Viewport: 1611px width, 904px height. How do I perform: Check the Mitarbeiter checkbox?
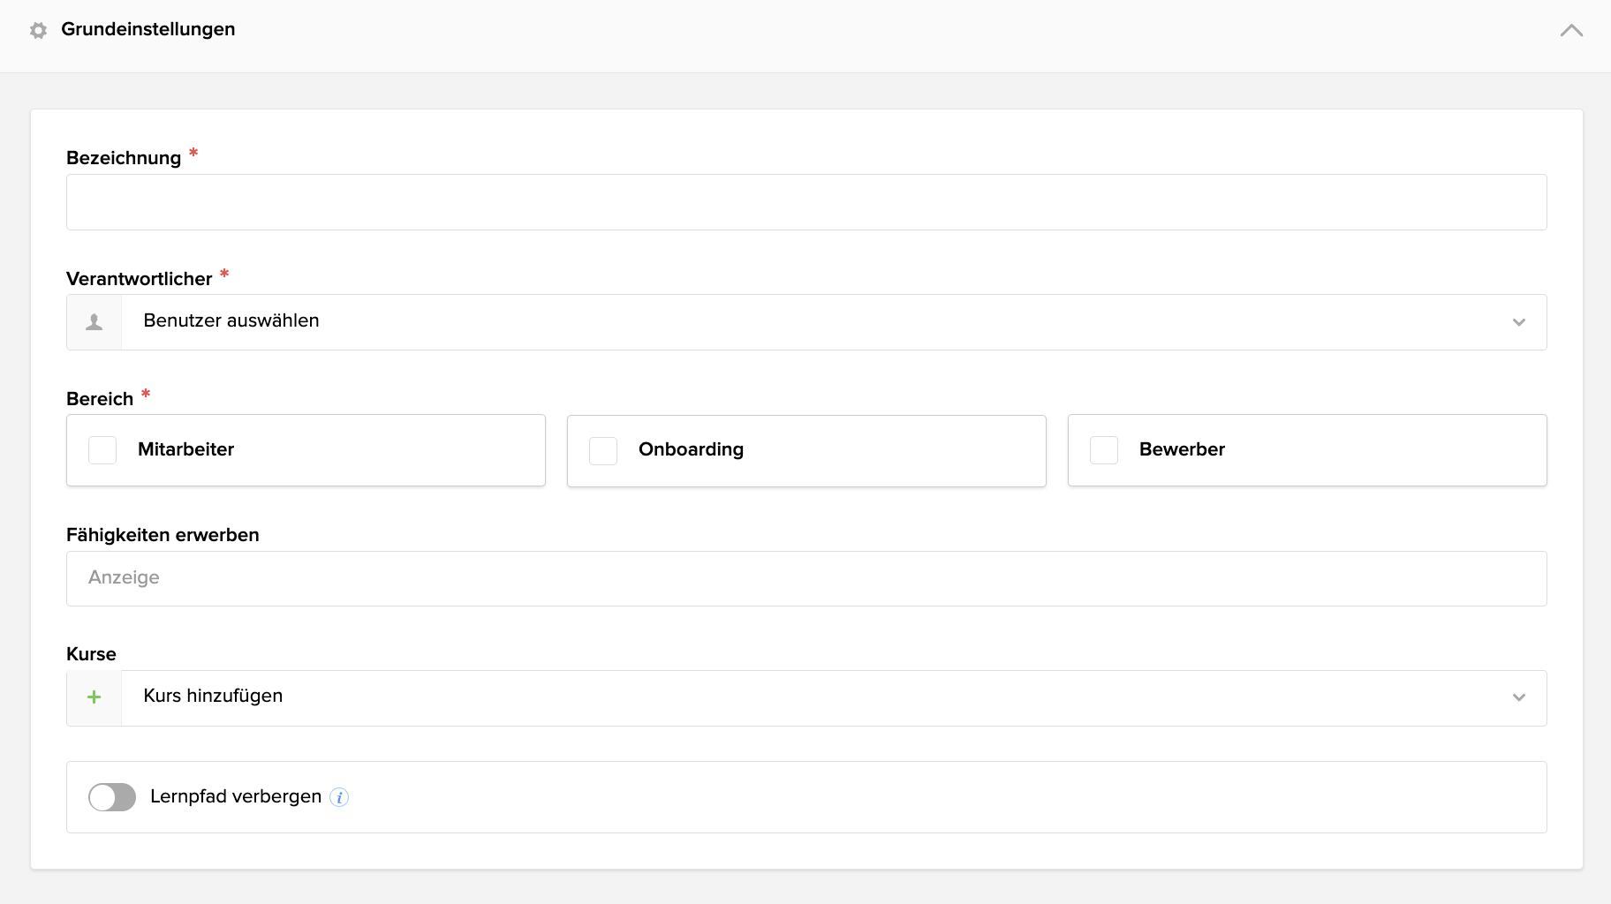coord(102,450)
